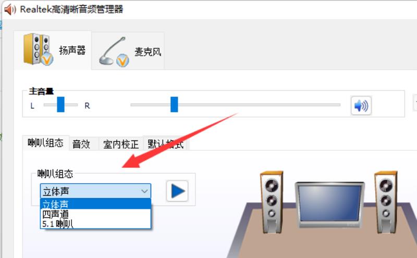Switch to the 音效 tab
The image size is (417, 258).
pyautogui.click(x=81, y=145)
